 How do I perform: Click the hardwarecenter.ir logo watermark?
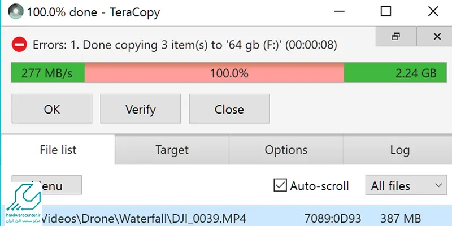(24, 203)
